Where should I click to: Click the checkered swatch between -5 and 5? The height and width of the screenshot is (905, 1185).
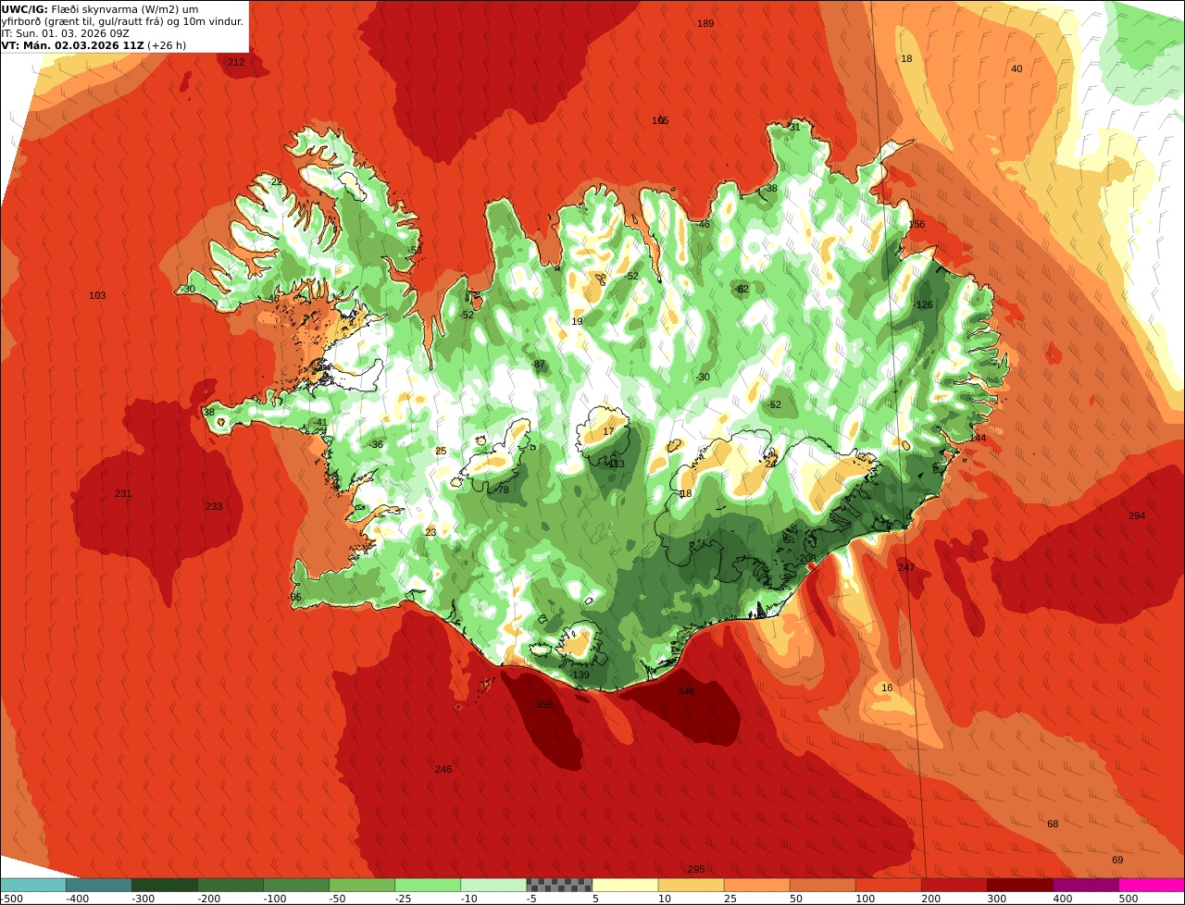[x=559, y=885]
